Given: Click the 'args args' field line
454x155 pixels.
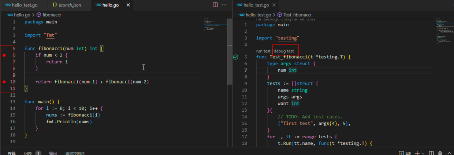Looking at the screenshot, I should pyautogui.click(x=290, y=97).
